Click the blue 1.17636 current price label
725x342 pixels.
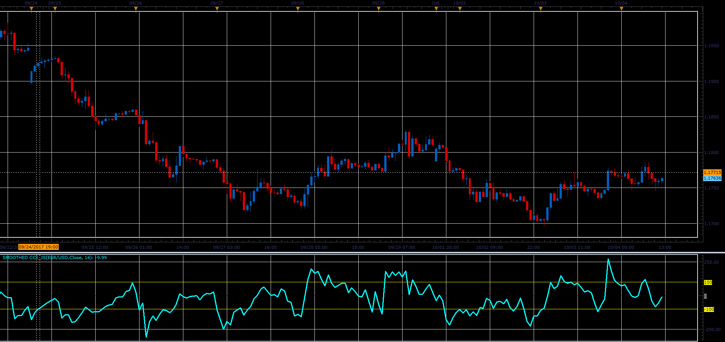point(712,178)
